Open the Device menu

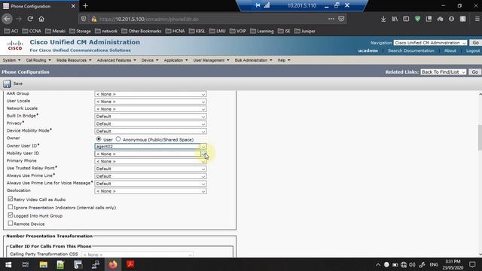tap(150, 60)
